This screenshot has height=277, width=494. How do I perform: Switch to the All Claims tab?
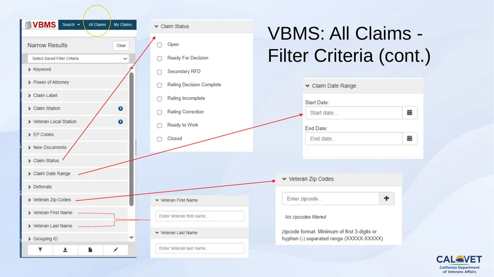click(x=97, y=25)
